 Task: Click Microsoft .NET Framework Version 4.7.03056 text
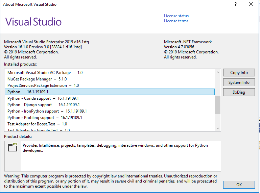pos(188,44)
